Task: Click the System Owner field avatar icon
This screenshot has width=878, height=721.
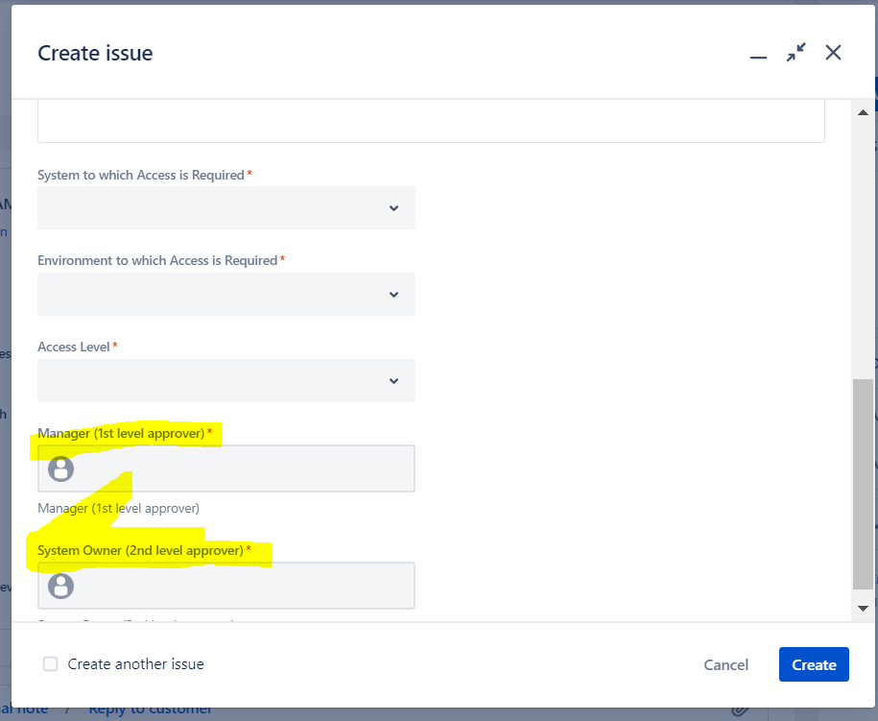Action: (60, 586)
